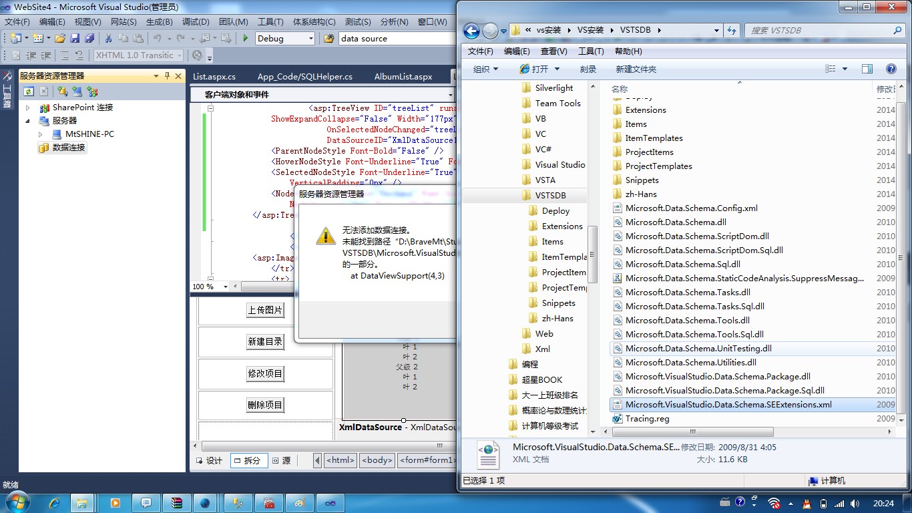The height and width of the screenshot is (513, 912).
Task: Select the file Microsoft.Data.Schema.Config.xml
Action: coord(691,208)
